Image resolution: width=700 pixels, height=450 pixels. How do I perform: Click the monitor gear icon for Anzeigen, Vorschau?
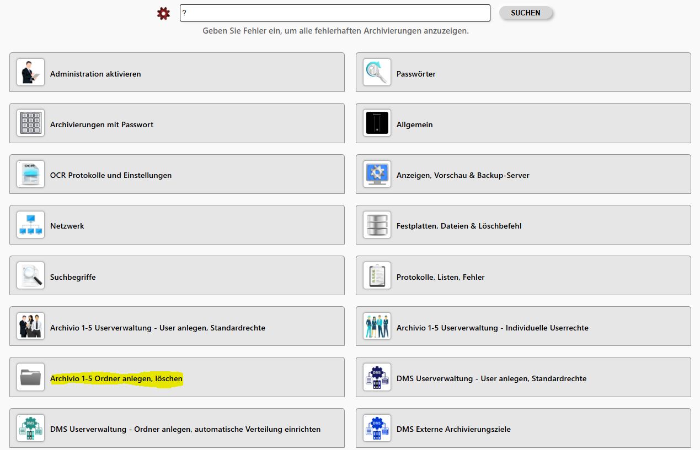point(377,174)
